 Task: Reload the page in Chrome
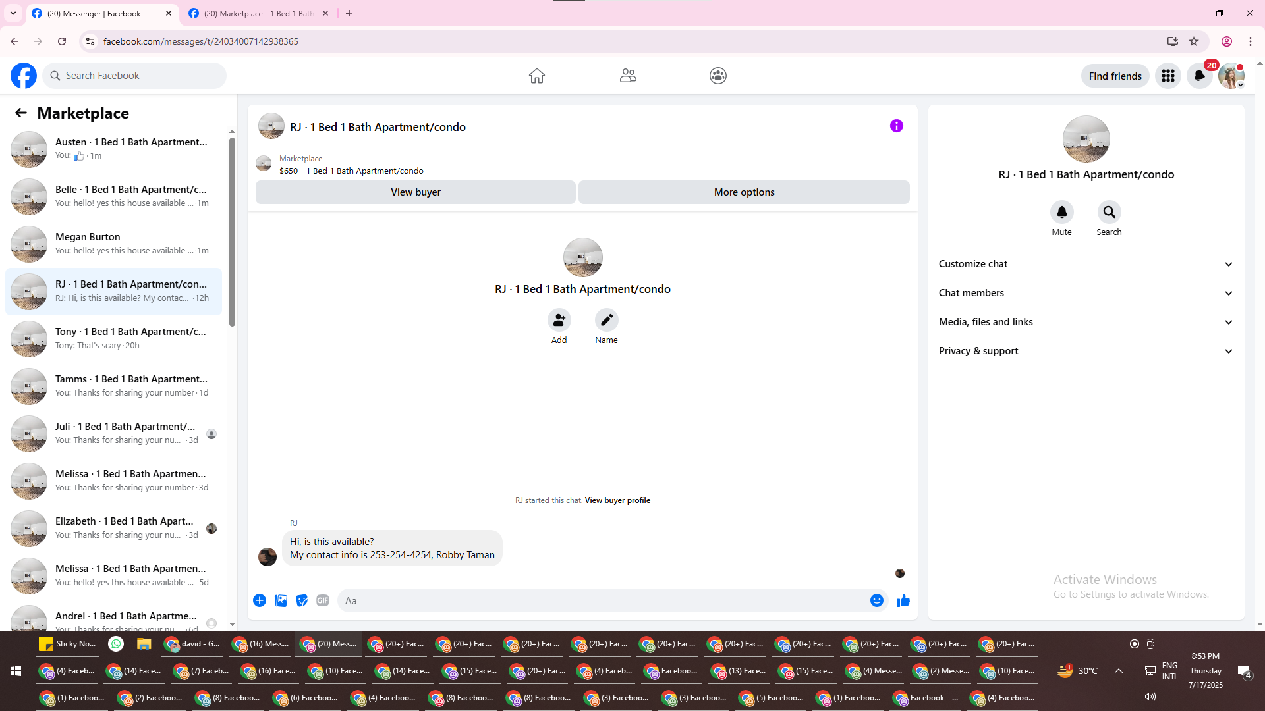pos(62,41)
